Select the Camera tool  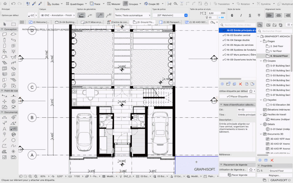tap(13, 107)
